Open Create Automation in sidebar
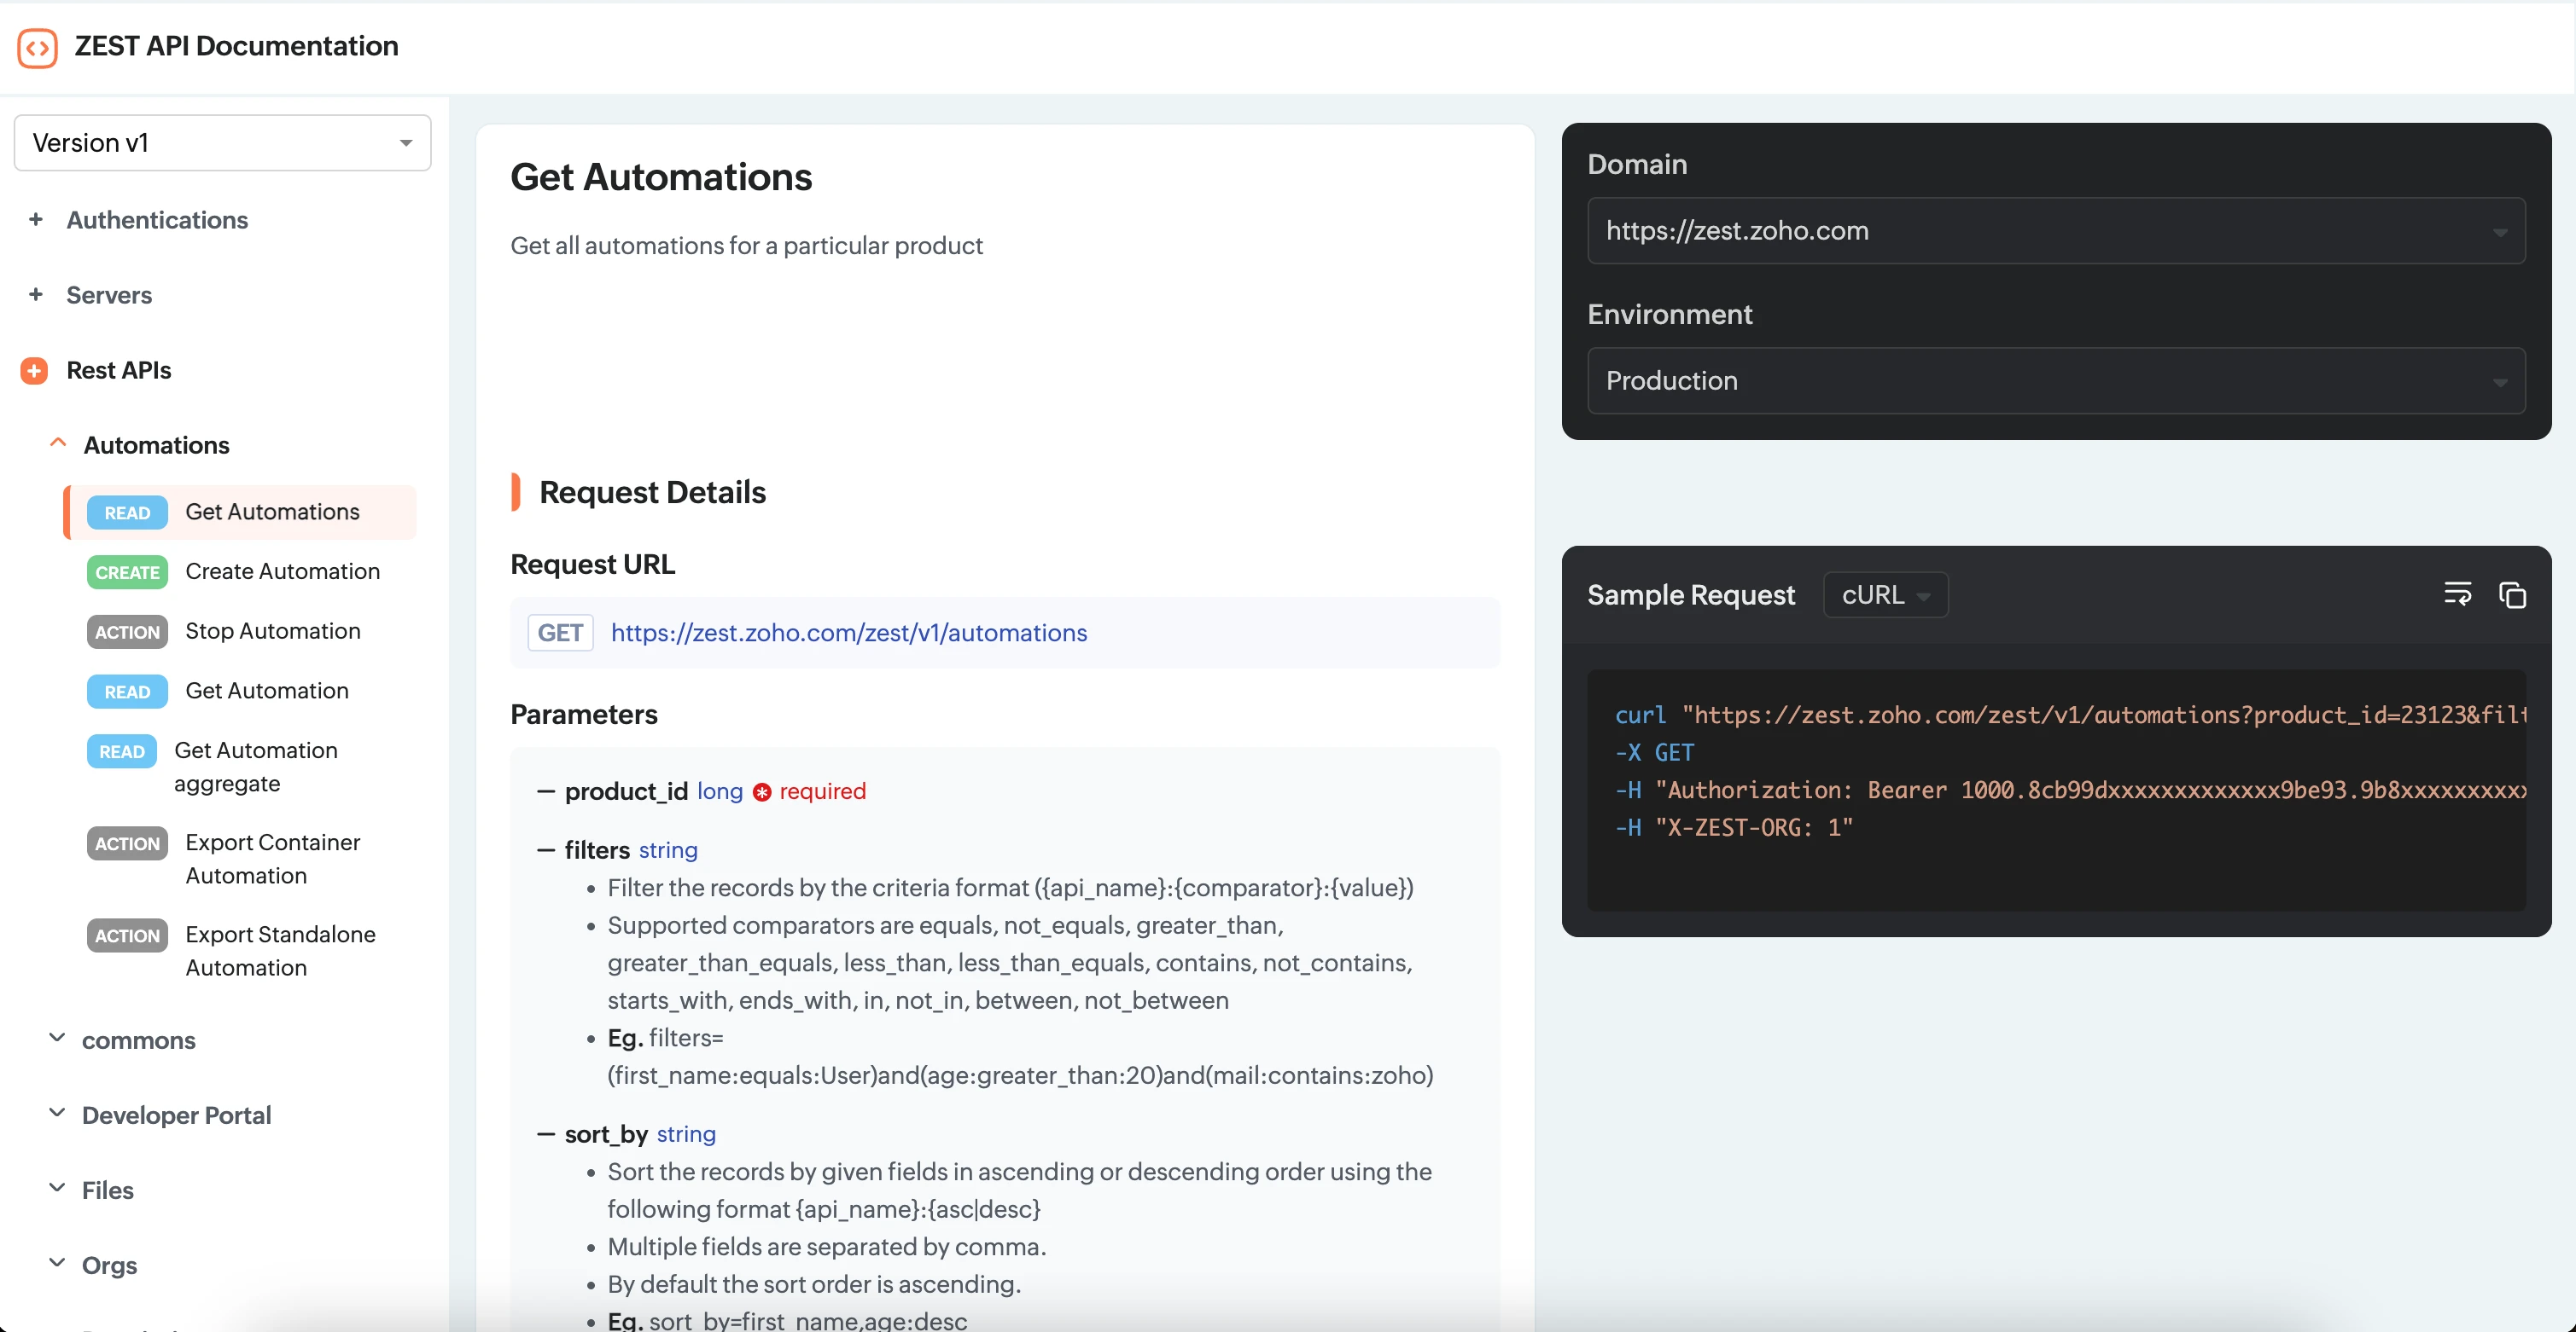 (282, 571)
